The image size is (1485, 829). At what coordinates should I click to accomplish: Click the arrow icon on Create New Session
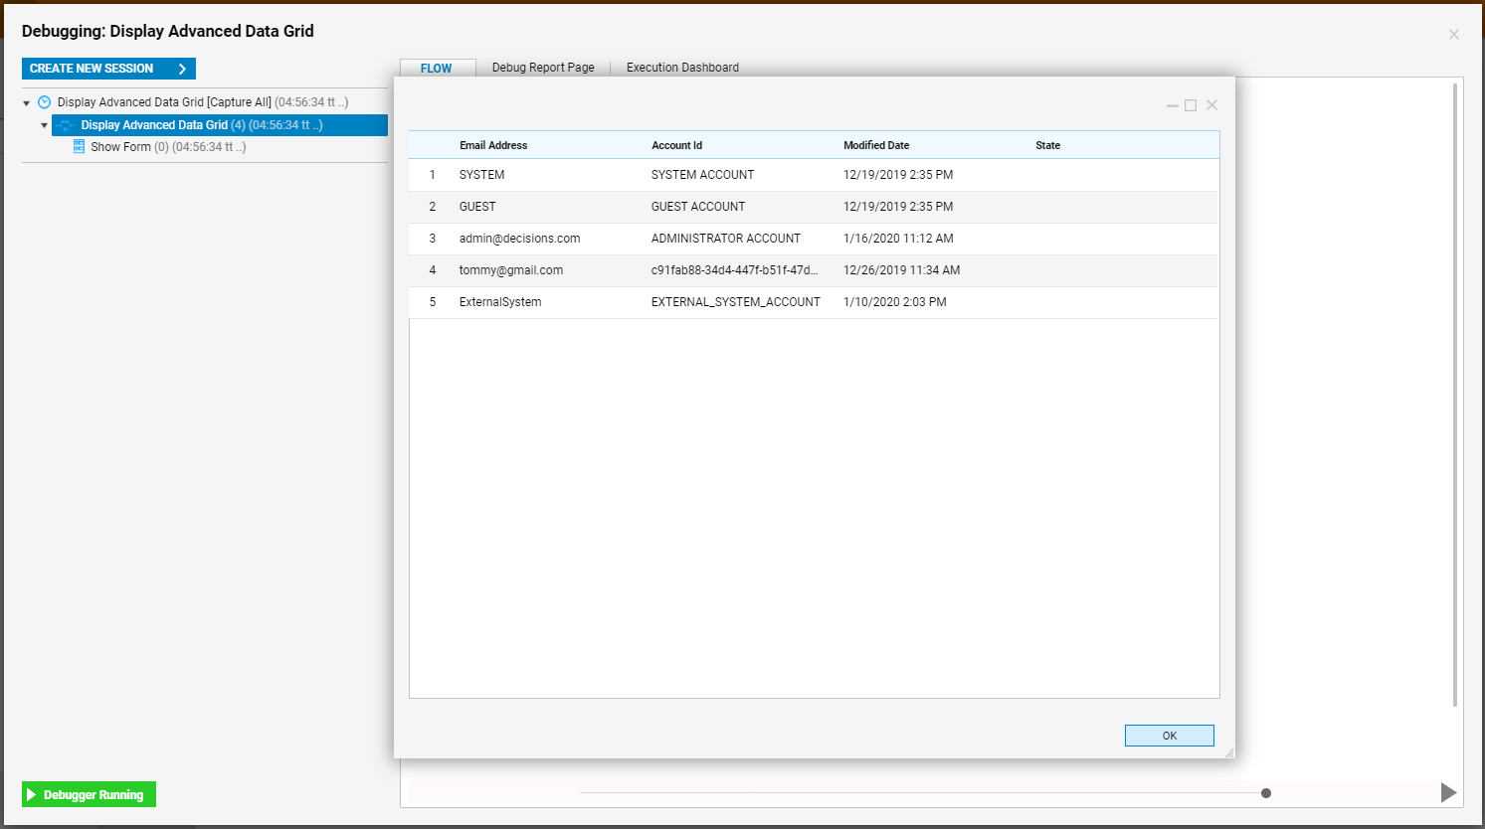coord(182,69)
